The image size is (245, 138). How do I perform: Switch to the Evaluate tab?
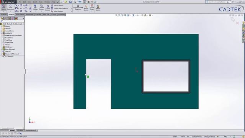tap(38, 15)
